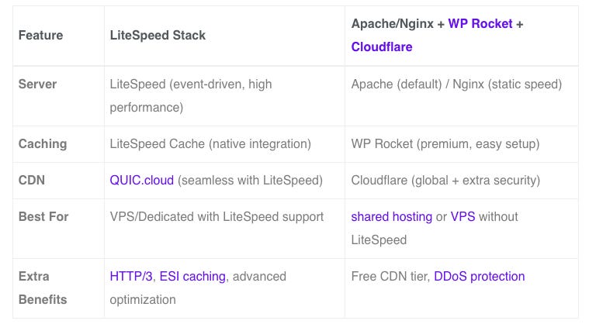Open the VPS link in Best For row
Viewport: 589px width, 324px height.
463,217
